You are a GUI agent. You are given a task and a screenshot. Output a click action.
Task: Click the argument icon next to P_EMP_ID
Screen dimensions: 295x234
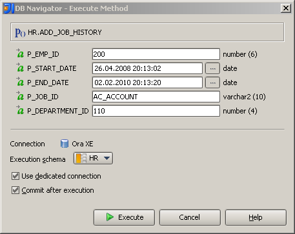(20, 54)
